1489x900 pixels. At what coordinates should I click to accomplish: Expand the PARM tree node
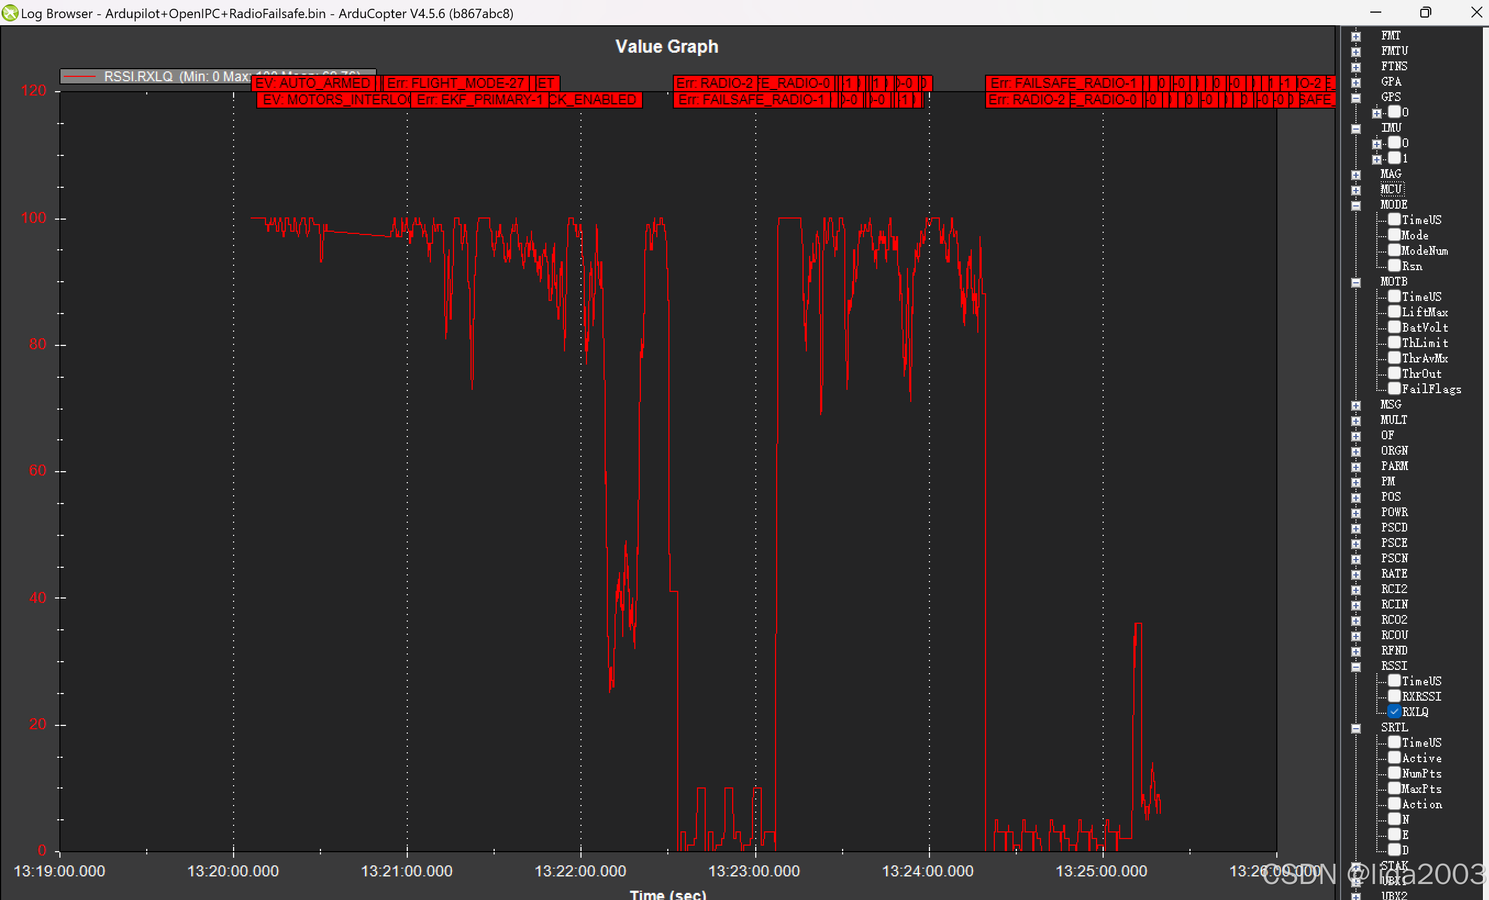tap(1356, 467)
